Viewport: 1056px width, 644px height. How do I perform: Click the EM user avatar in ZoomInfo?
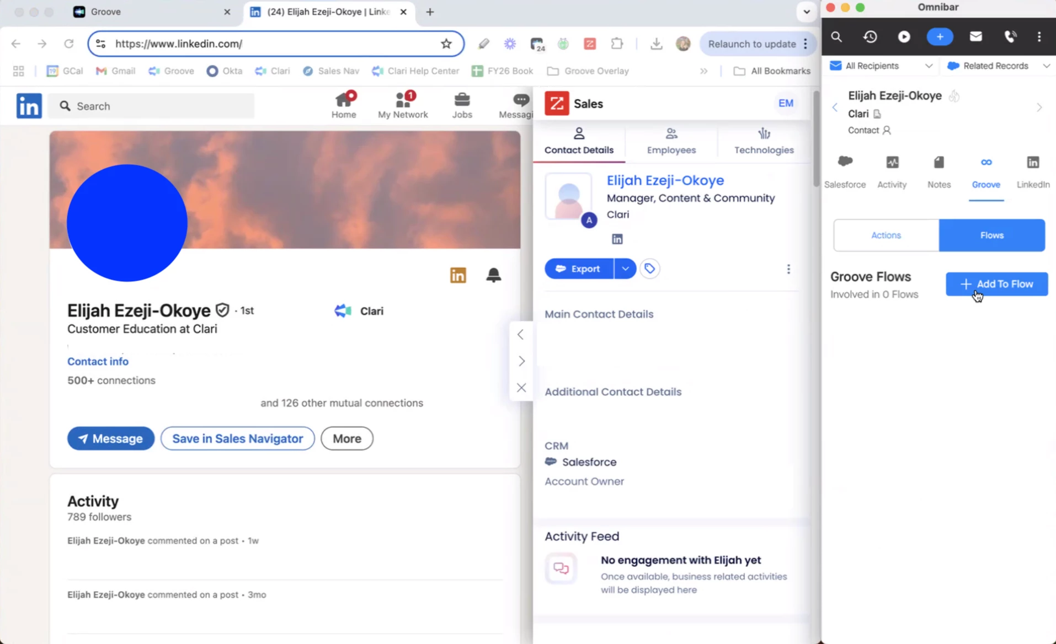coord(786,103)
